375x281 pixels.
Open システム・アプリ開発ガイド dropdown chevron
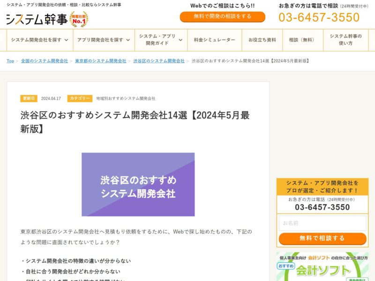[180, 40]
